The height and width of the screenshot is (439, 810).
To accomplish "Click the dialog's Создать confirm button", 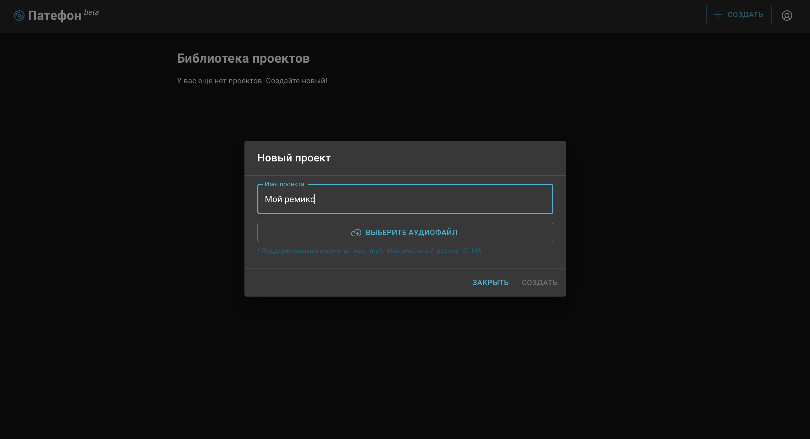I will [x=539, y=282].
